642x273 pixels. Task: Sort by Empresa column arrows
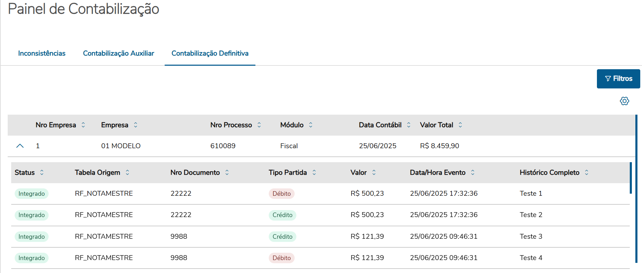pos(136,125)
